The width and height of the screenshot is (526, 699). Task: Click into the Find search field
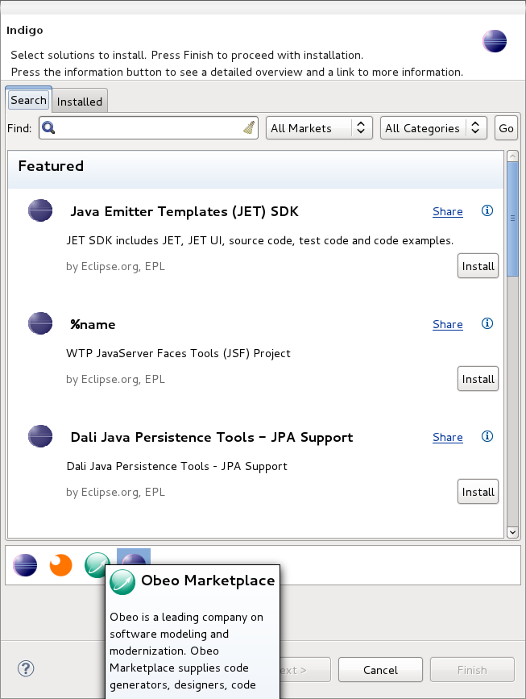coord(149,128)
